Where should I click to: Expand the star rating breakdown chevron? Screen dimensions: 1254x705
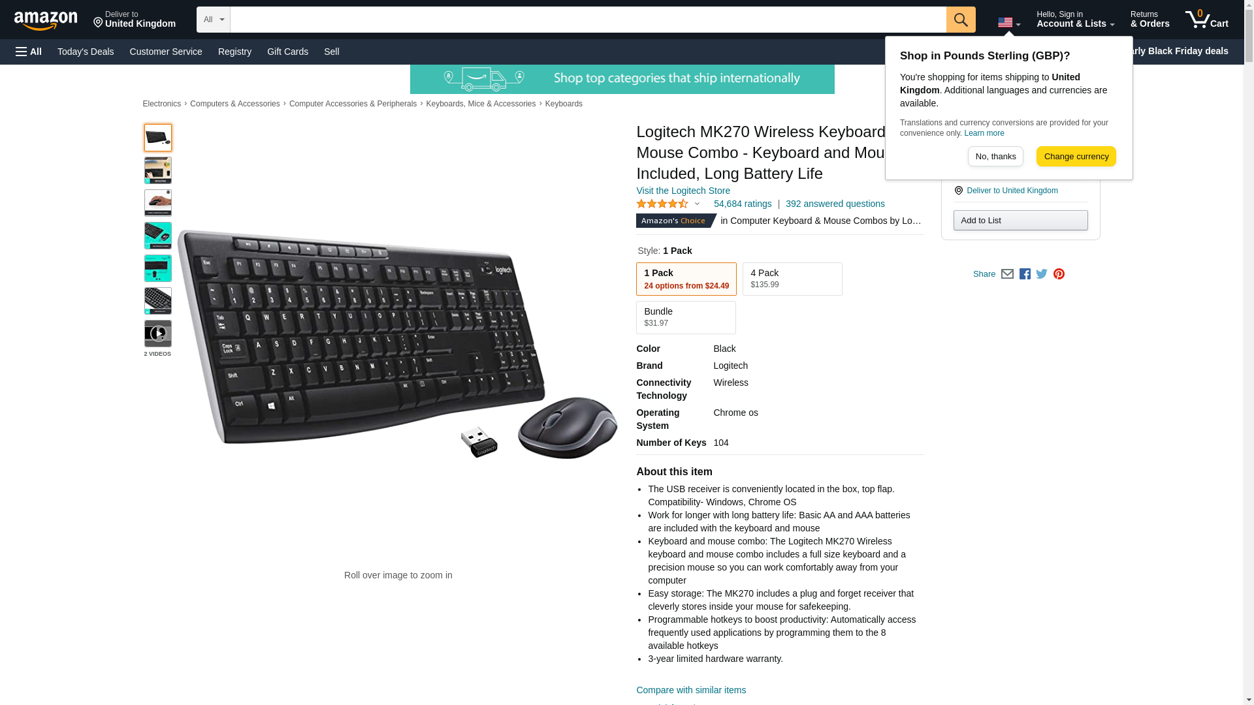[x=697, y=204]
